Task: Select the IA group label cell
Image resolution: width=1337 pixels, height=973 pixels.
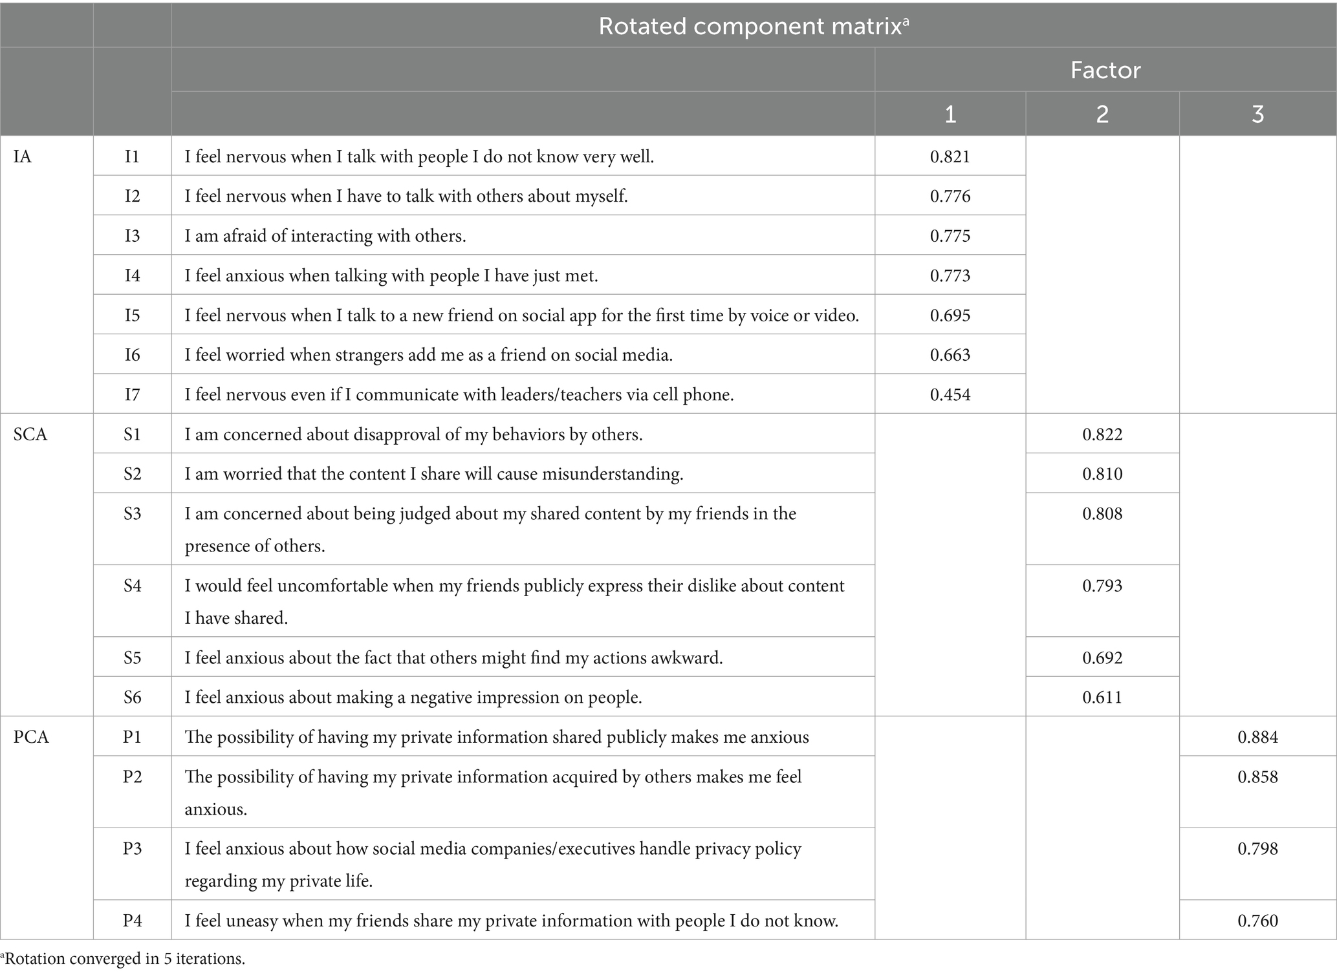Action: point(47,274)
